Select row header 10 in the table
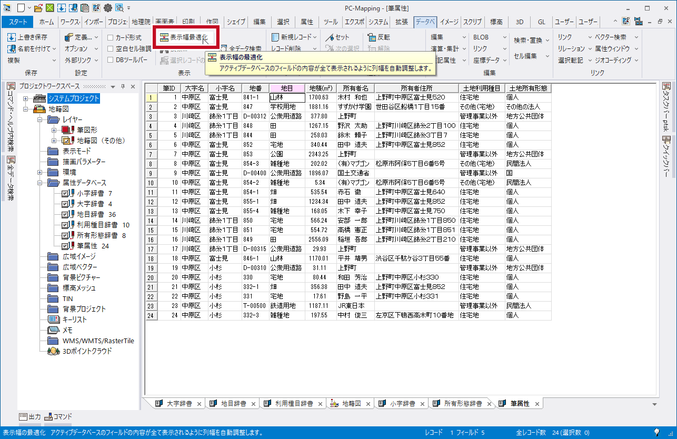Image resolution: width=677 pixels, height=439 pixels. 151,183
